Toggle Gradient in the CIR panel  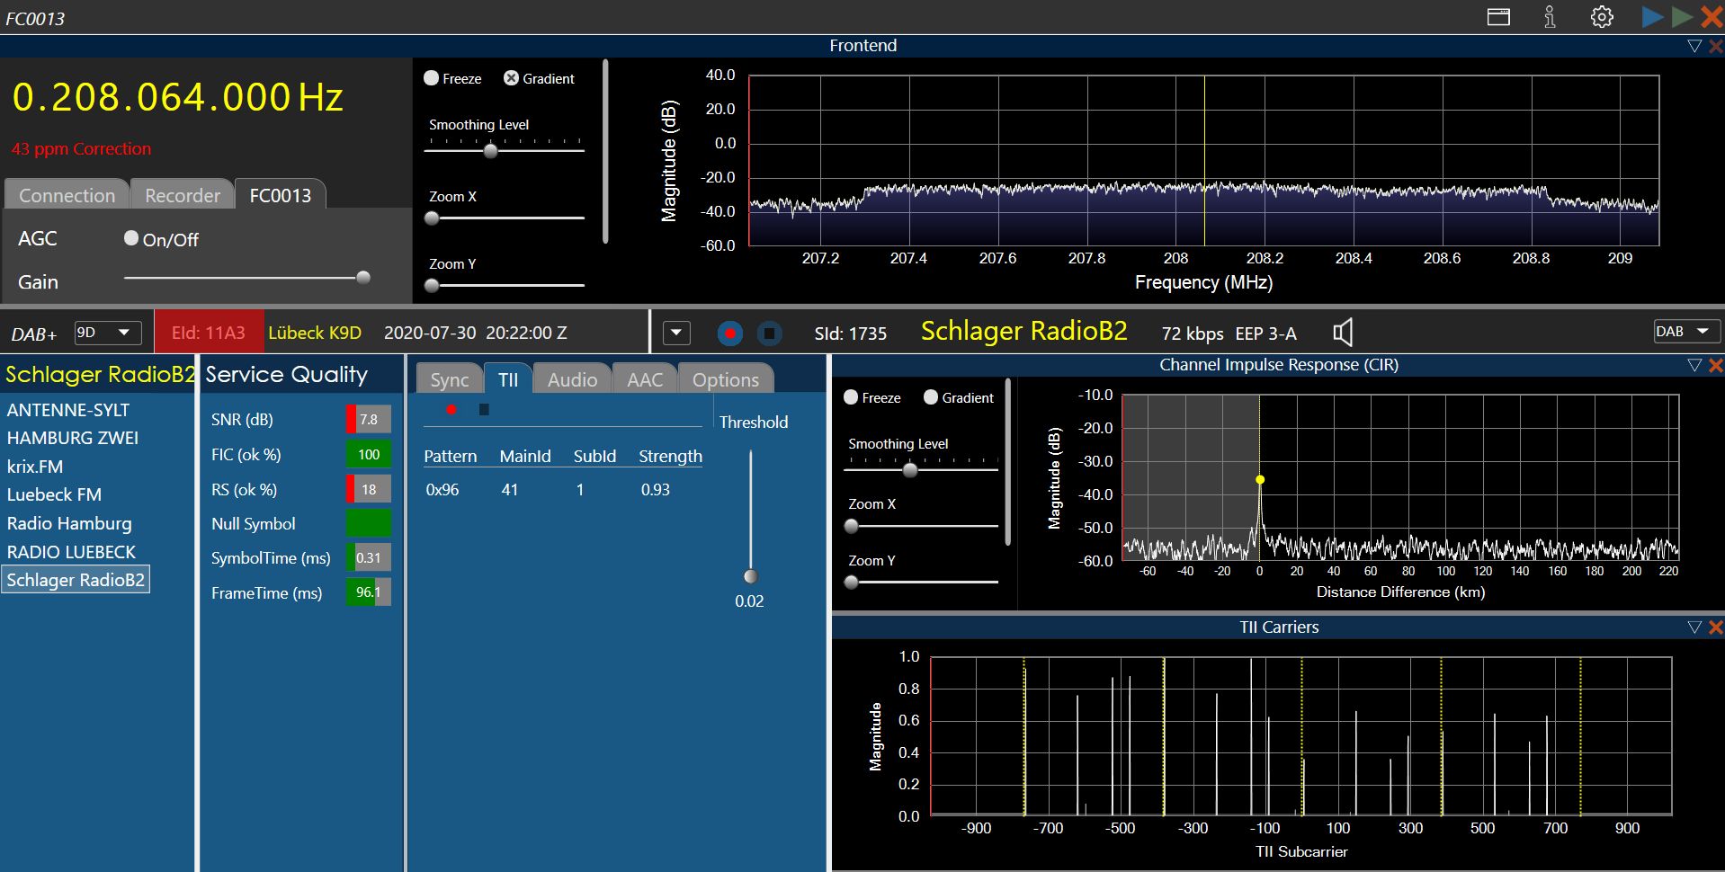pyautogui.click(x=931, y=397)
